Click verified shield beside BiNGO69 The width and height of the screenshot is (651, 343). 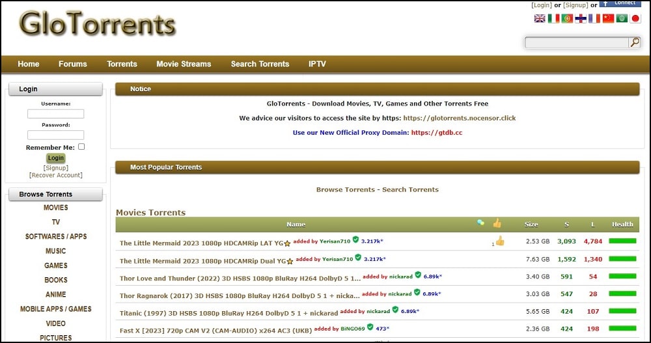tap(370, 327)
